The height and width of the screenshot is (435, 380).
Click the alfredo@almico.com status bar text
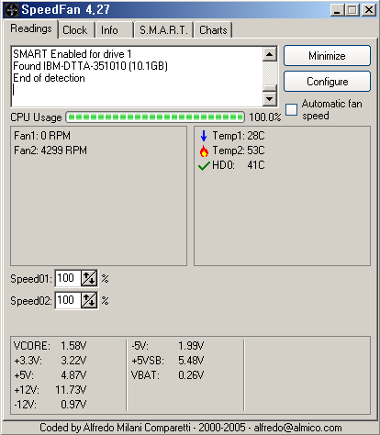pos(297,428)
